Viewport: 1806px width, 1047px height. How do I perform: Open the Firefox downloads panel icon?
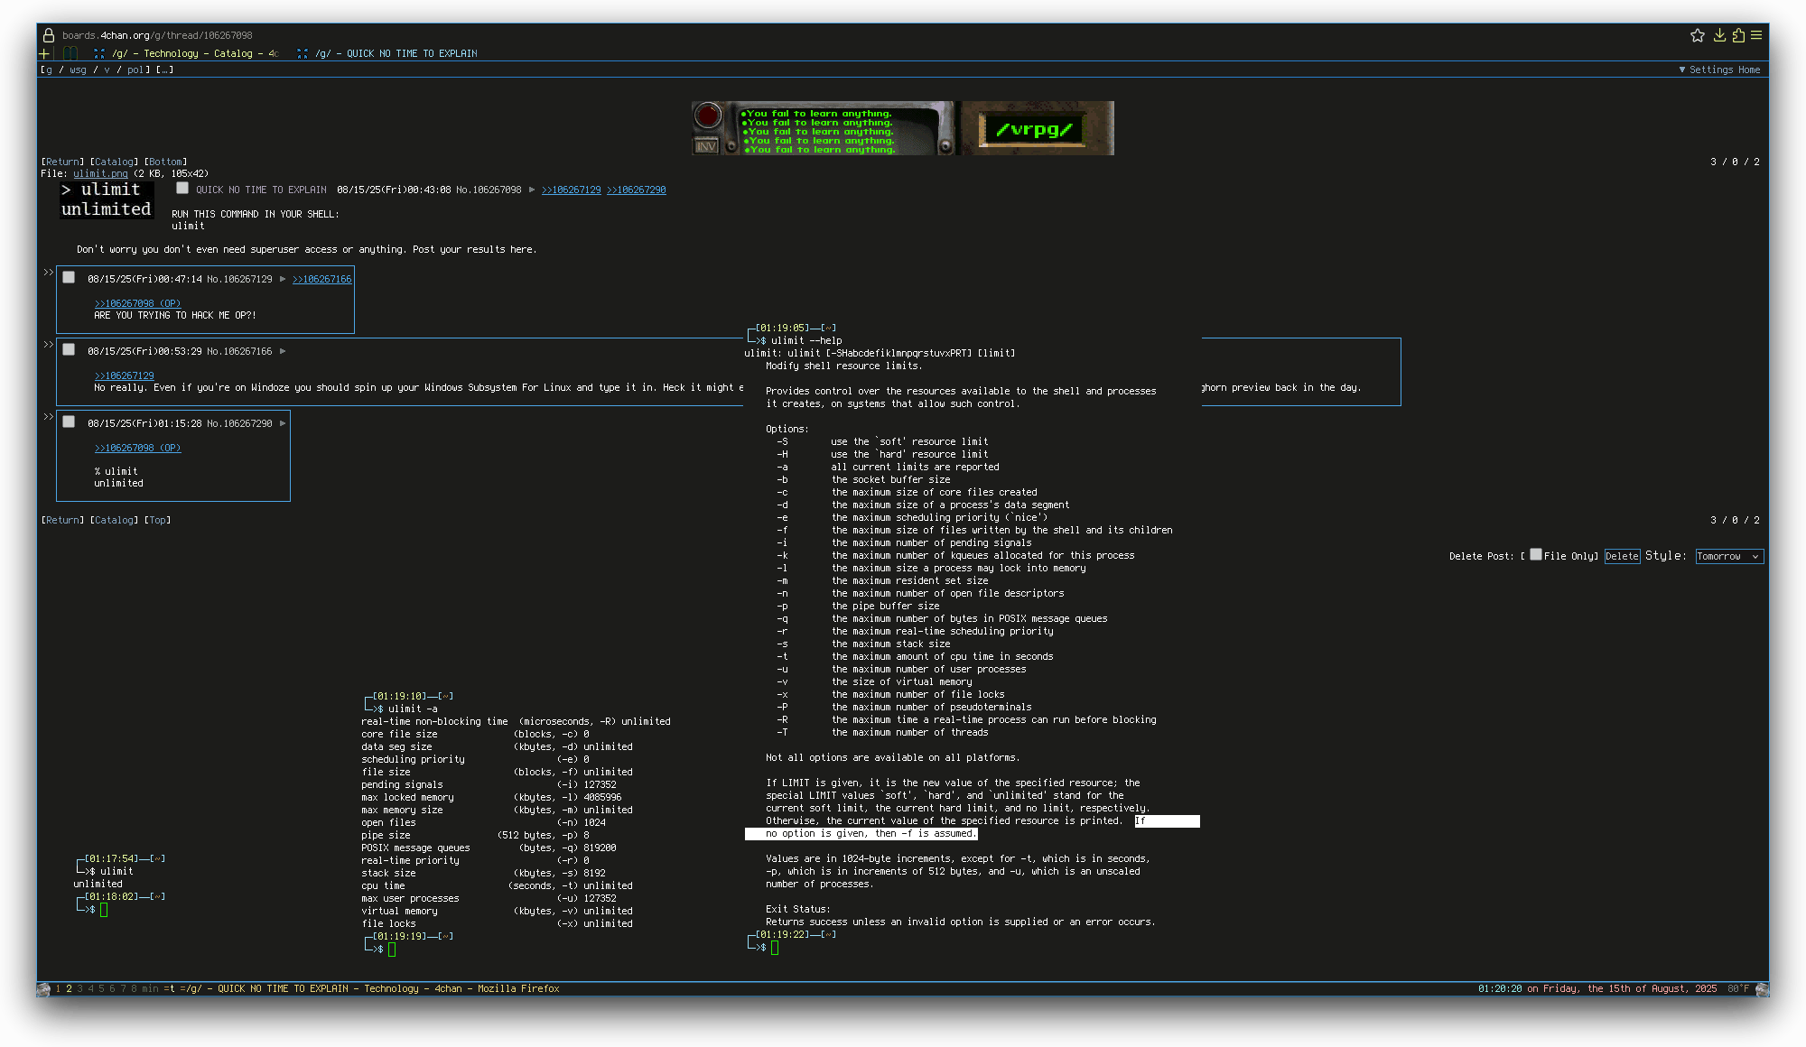1719,35
